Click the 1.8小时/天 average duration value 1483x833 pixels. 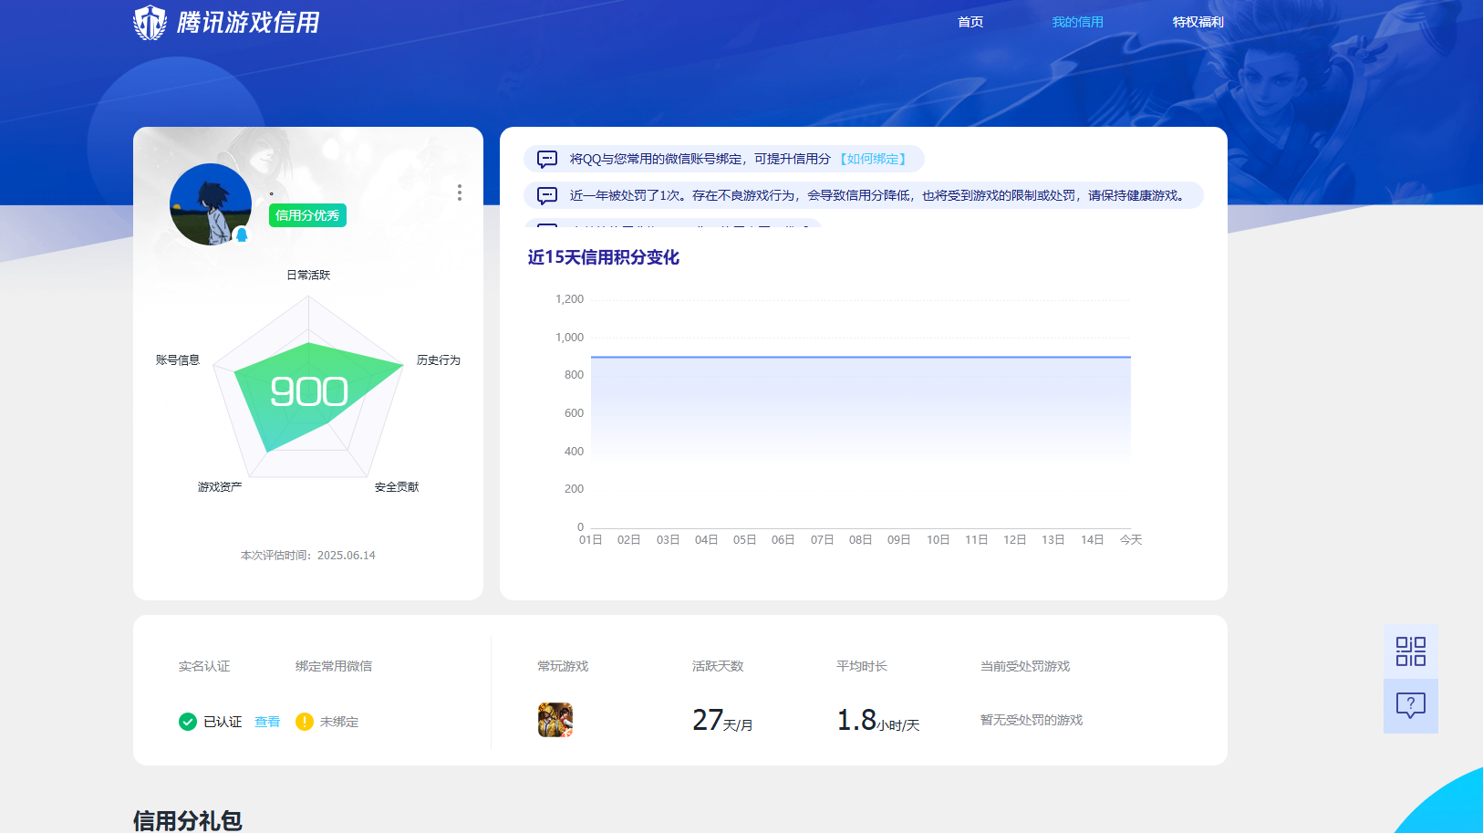878,721
